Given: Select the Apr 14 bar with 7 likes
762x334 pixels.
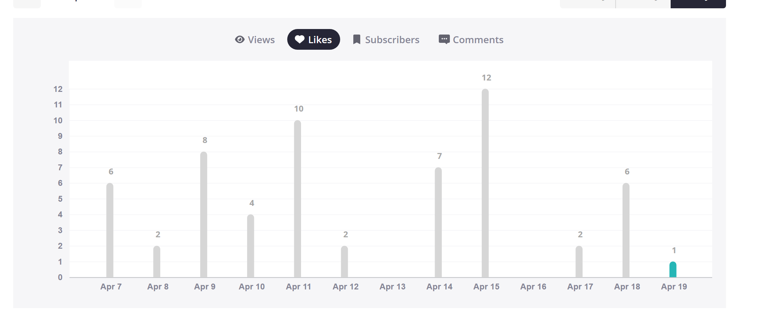Looking at the screenshot, I should [438, 222].
